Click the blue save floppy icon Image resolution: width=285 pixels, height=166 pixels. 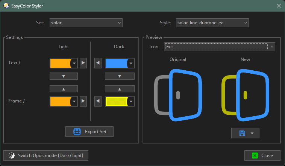click(242, 133)
